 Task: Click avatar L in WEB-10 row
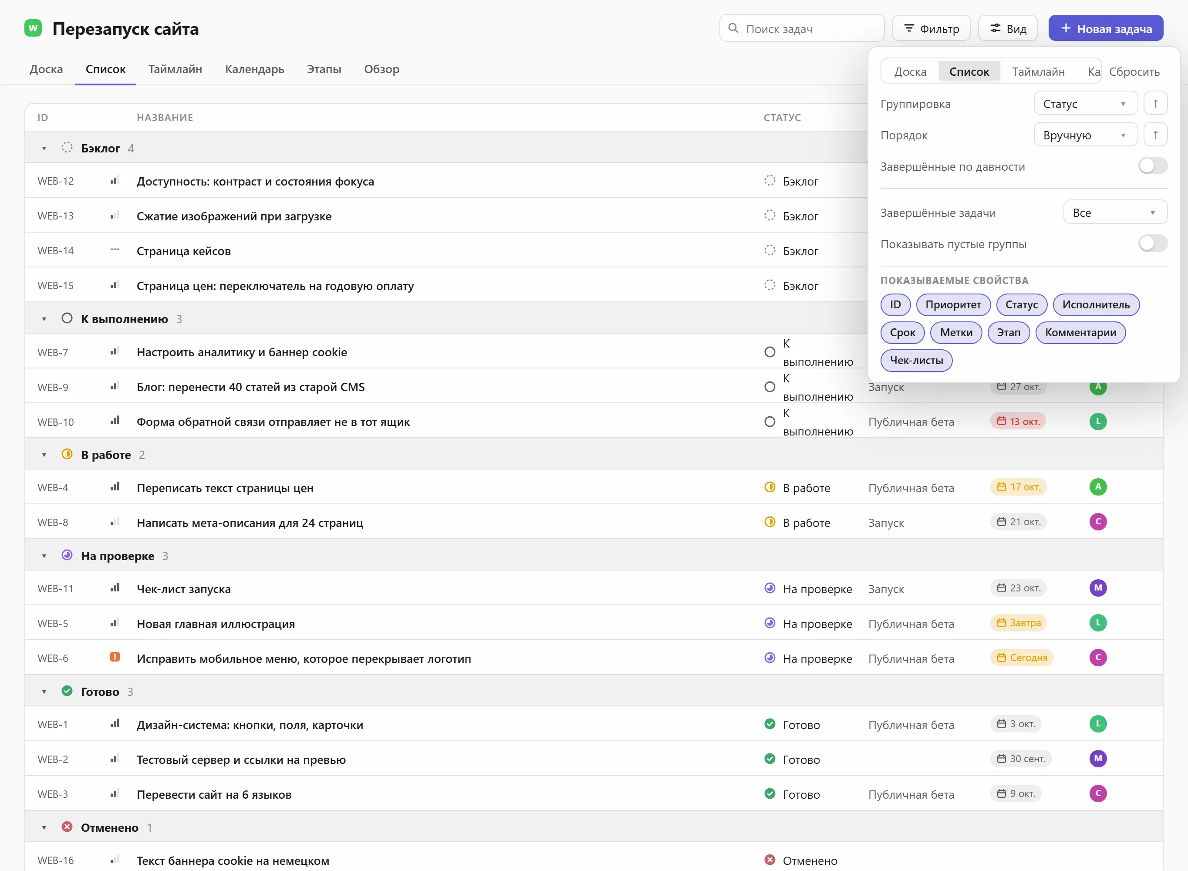pyautogui.click(x=1098, y=421)
